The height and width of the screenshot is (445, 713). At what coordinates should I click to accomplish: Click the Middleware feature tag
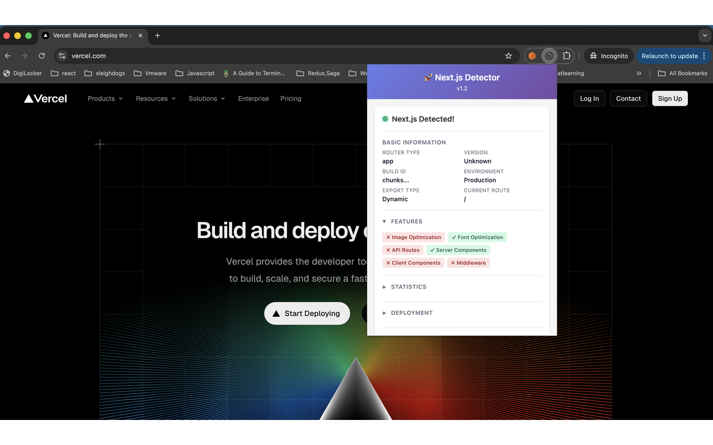[468, 263]
